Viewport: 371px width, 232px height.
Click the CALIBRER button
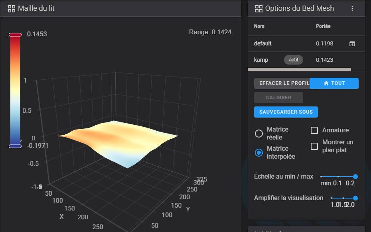point(278,98)
